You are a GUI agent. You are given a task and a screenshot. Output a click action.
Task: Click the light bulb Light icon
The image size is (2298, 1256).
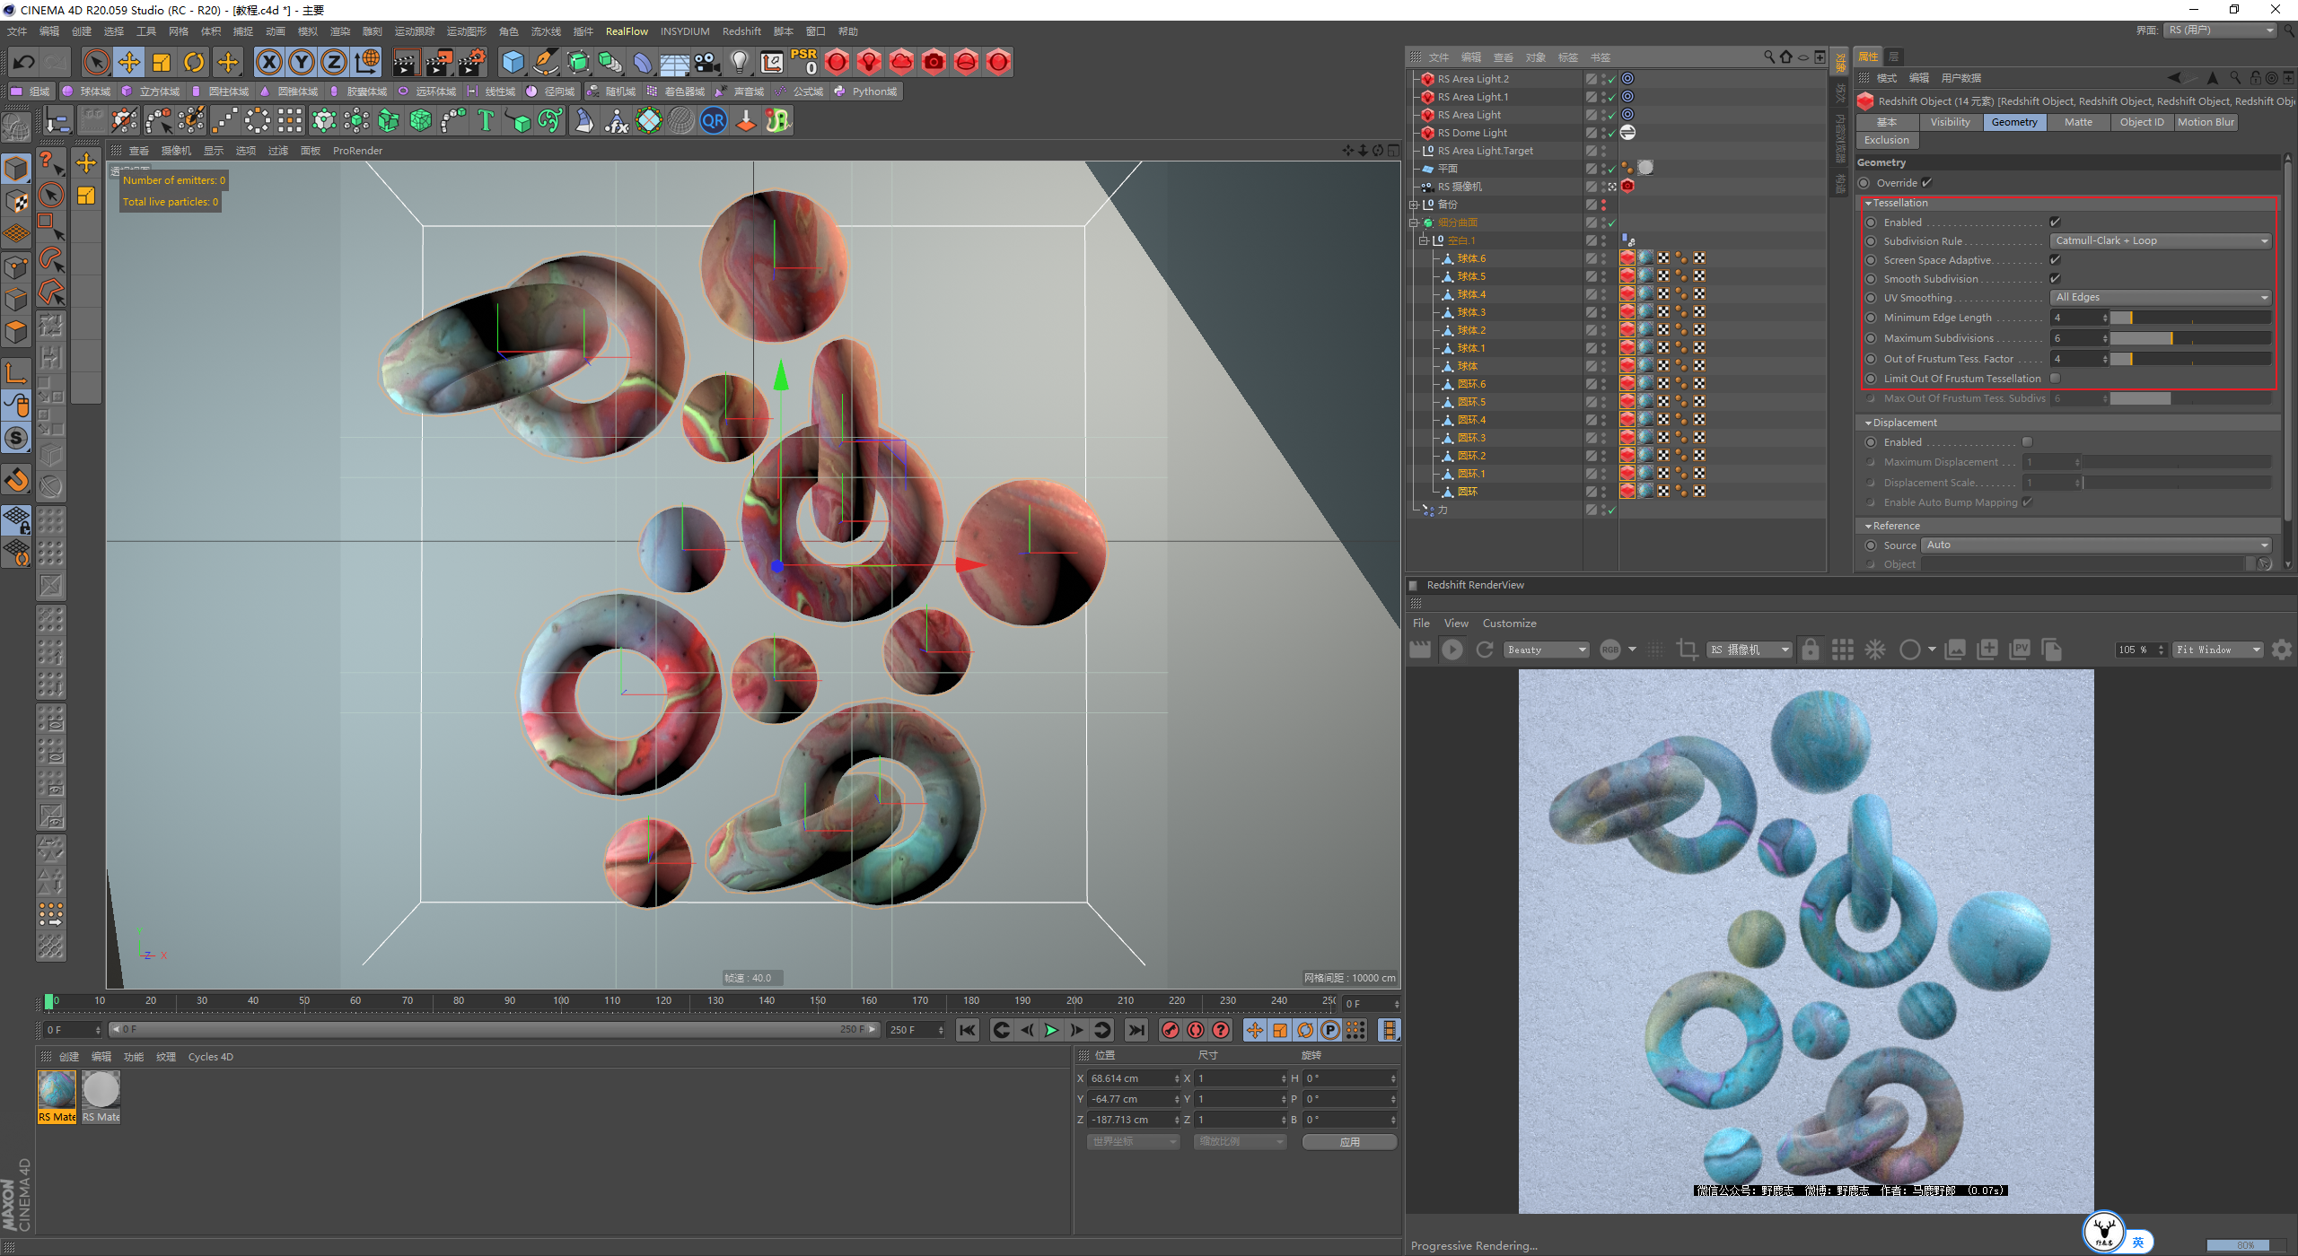(x=739, y=62)
